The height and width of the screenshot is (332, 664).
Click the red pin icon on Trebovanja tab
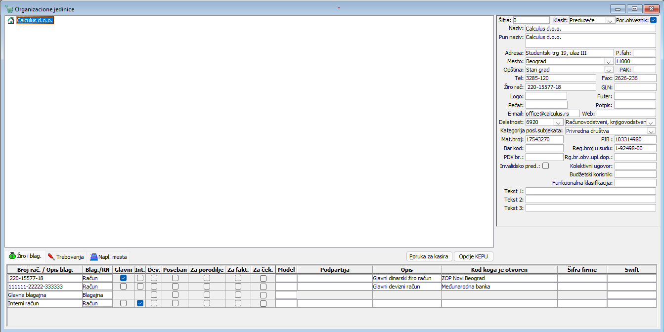point(51,257)
